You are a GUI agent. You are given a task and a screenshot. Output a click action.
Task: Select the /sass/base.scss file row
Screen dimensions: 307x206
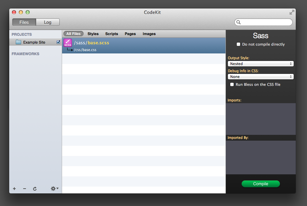point(144,46)
